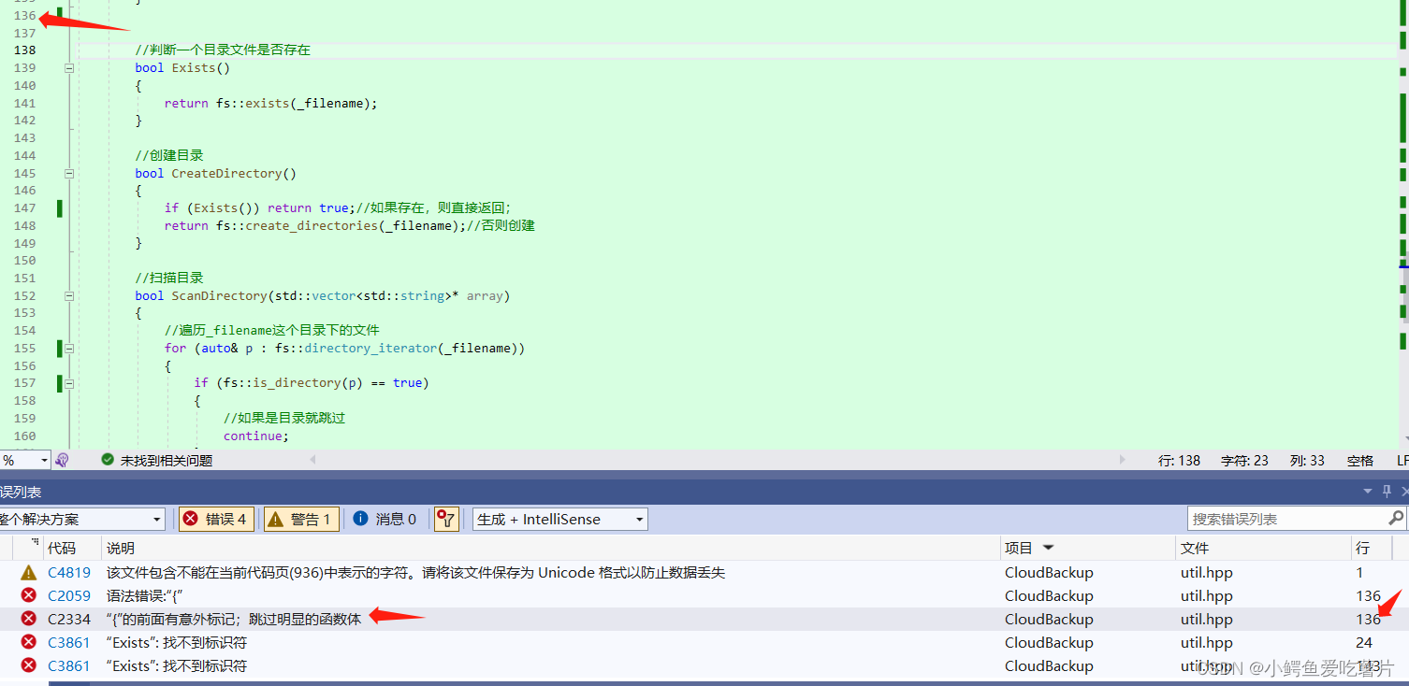Open the zoom percentage dropdown
The width and height of the screenshot is (1409, 686).
tap(43, 460)
